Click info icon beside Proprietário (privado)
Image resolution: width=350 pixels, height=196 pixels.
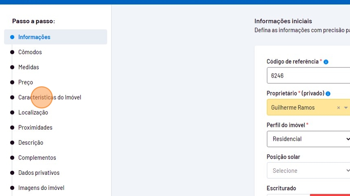(x=328, y=94)
